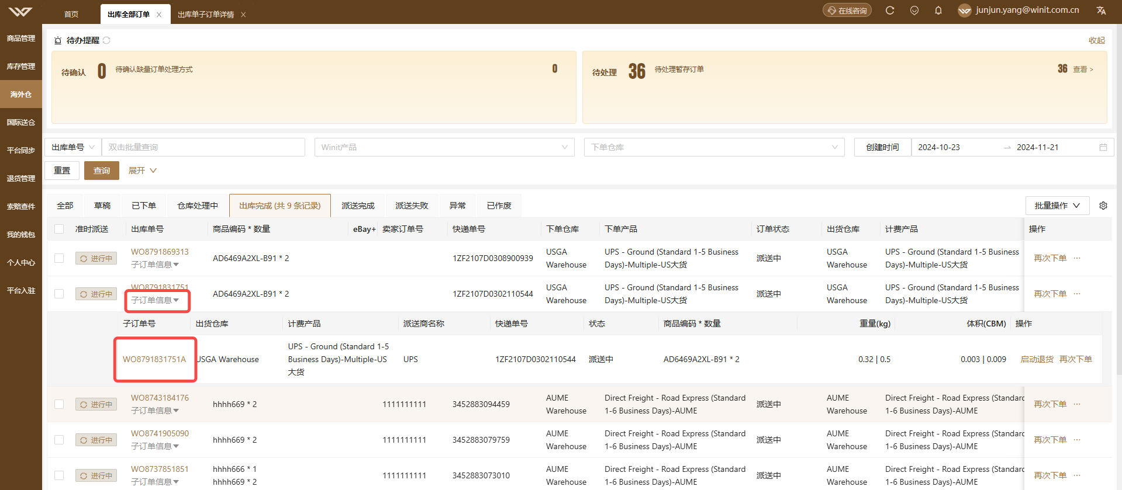Close the 出库全部订单 tab
Viewport: 1122px width, 490px height.
[x=159, y=15]
